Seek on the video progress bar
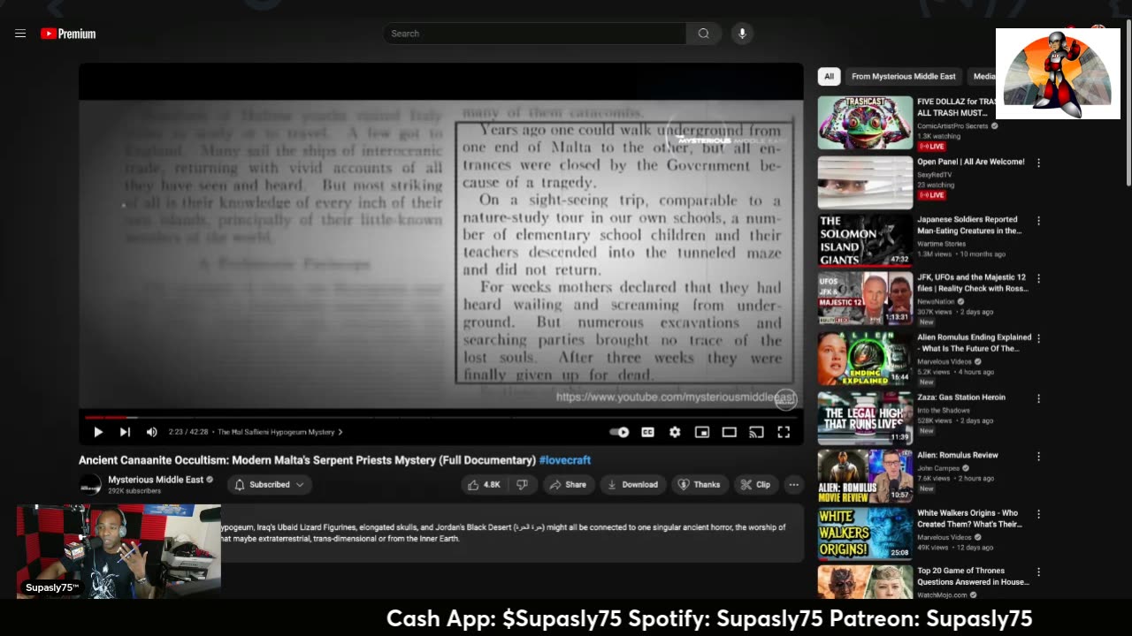This screenshot has width=1132, height=636. pyautogui.click(x=441, y=417)
